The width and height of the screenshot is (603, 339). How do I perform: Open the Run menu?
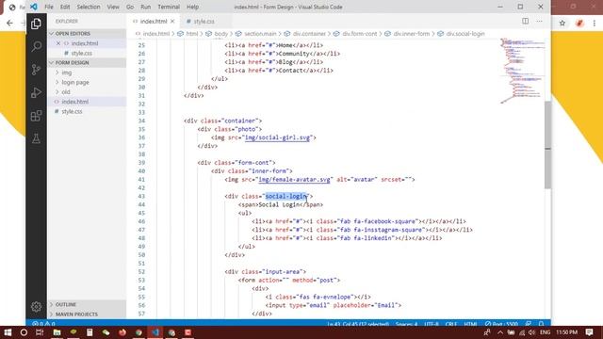pyautogui.click(x=146, y=7)
